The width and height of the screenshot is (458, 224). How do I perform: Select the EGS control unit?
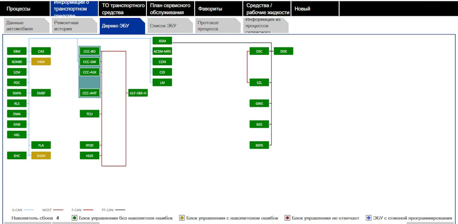[259, 124]
